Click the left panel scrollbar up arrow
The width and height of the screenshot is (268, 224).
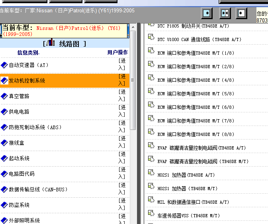click(133, 27)
